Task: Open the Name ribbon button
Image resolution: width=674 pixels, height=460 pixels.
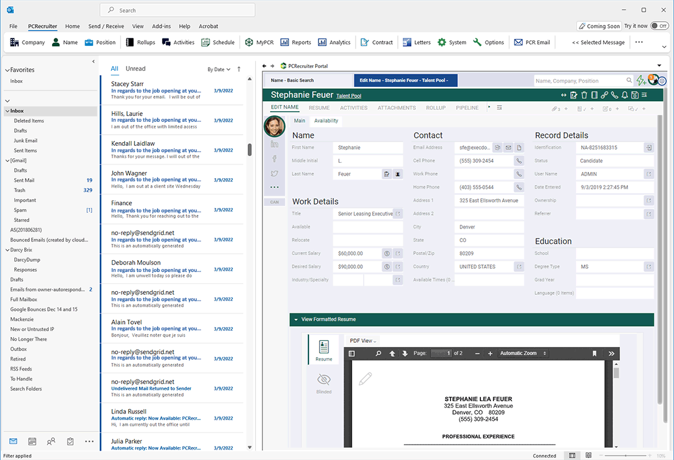Action: (65, 42)
